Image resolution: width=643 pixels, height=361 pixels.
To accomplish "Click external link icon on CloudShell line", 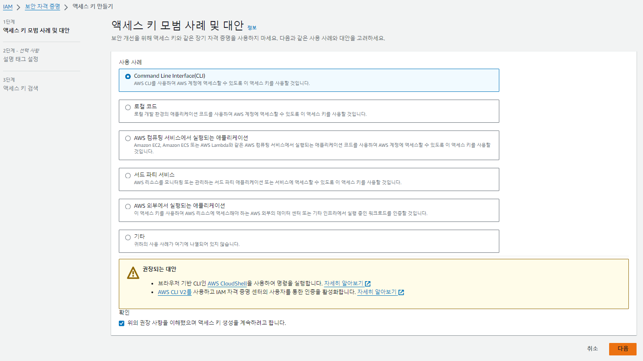I will 368,284.
